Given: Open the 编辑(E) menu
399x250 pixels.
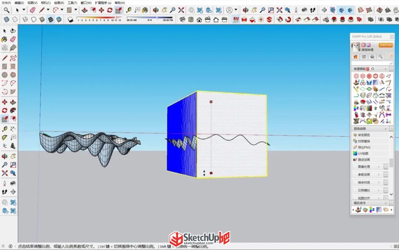Looking at the screenshot, I should pos(19,3).
